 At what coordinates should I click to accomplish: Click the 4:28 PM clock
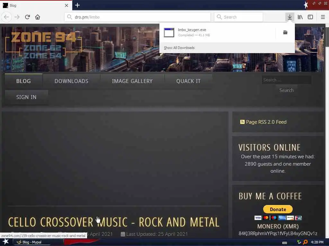coord(317,242)
